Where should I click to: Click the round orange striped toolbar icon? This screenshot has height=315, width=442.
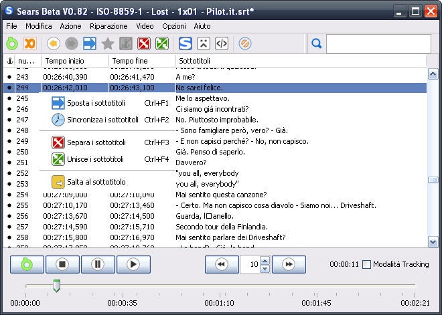[x=245, y=44]
